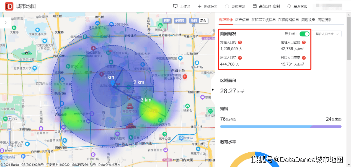Viewport: 351px width, 167px height.
Task: Click help icon beside 常驻人口约
Action: coord(240,43)
